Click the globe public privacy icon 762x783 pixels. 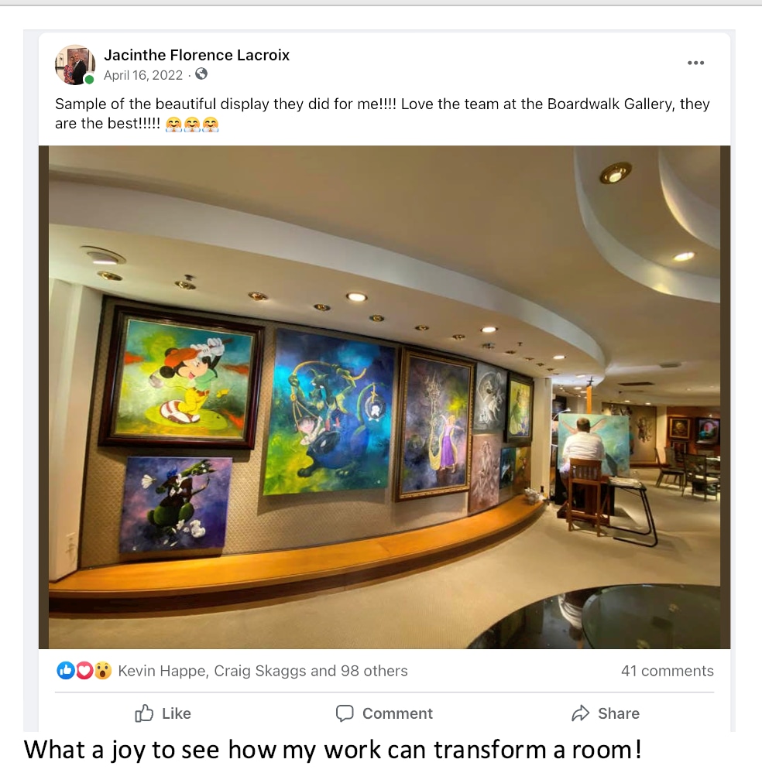pos(201,74)
